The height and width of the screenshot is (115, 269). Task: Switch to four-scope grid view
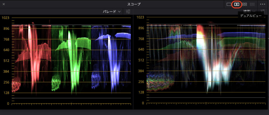tap(245, 4)
